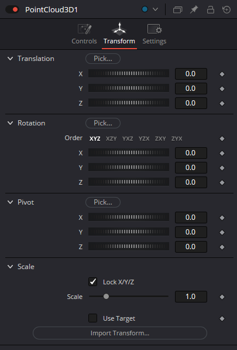Select YZX rotation order
237x350 pixels.
coord(144,138)
